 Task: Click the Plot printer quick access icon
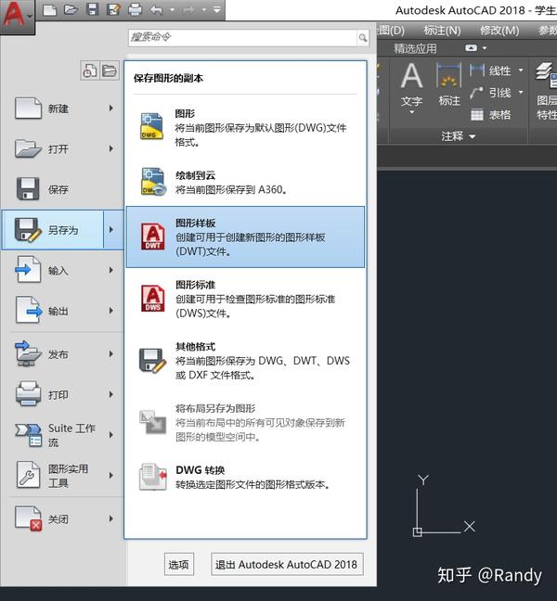135,9
